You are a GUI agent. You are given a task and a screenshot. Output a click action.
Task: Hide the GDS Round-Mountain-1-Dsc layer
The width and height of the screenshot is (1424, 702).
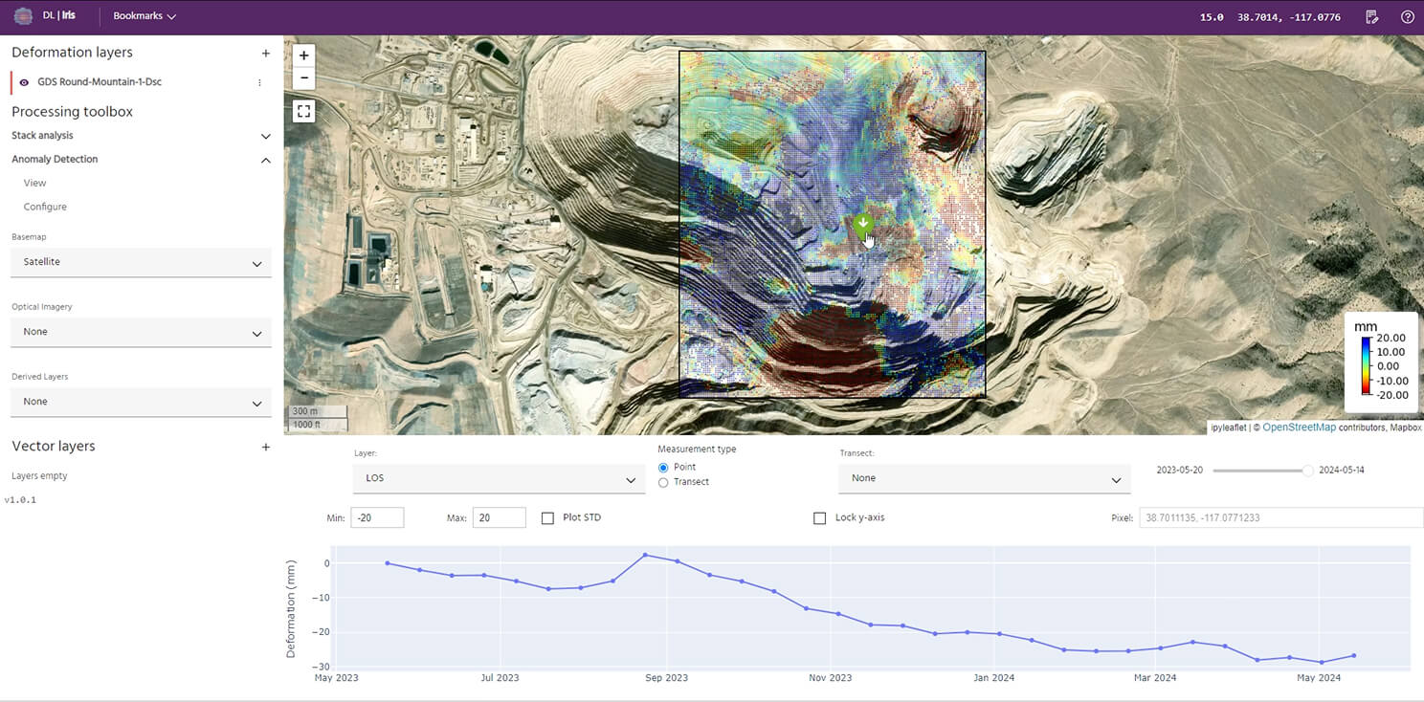(24, 82)
